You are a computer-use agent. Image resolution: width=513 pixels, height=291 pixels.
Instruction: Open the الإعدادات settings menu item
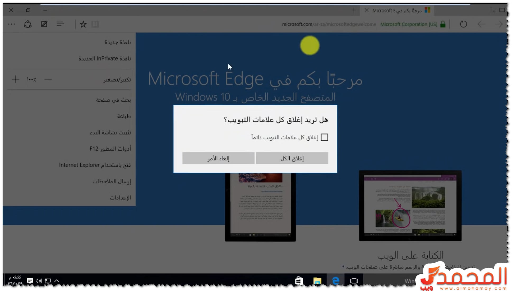point(120,198)
